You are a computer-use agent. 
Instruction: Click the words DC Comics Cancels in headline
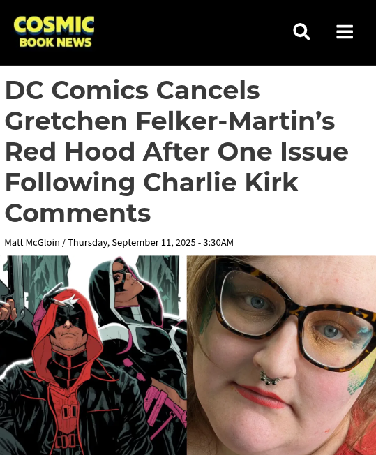[x=133, y=90]
